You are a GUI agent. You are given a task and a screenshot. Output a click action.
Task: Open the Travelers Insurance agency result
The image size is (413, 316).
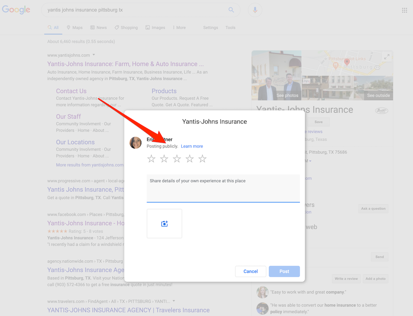(x=128, y=310)
